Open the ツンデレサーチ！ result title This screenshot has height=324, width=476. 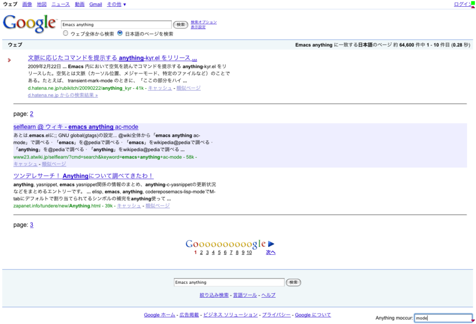click(x=83, y=175)
